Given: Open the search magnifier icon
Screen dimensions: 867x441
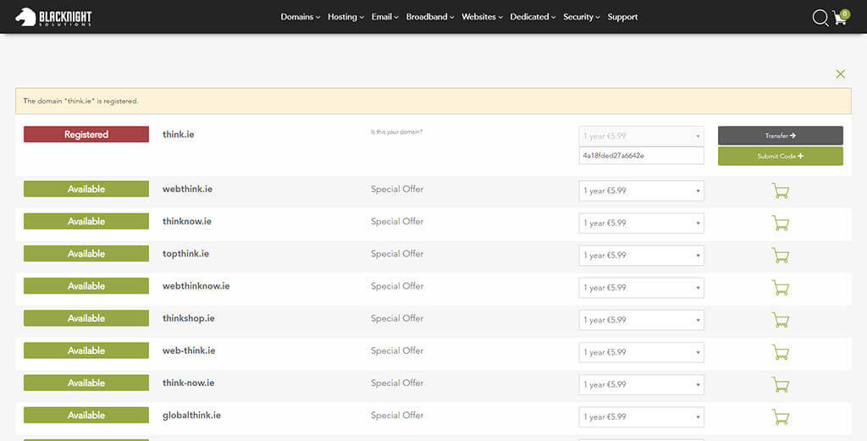Looking at the screenshot, I should coord(820,18).
